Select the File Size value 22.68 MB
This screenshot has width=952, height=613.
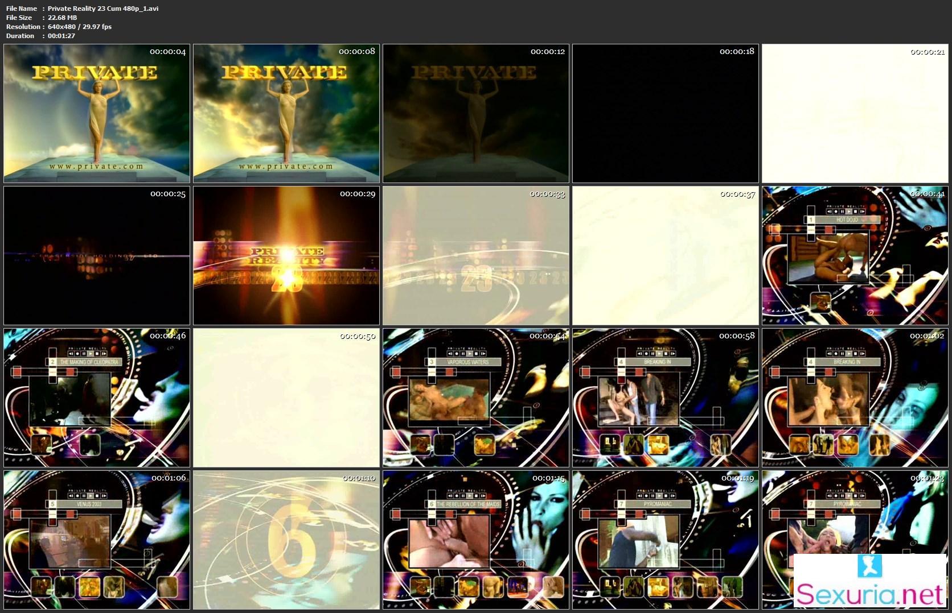pyautogui.click(x=62, y=18)
